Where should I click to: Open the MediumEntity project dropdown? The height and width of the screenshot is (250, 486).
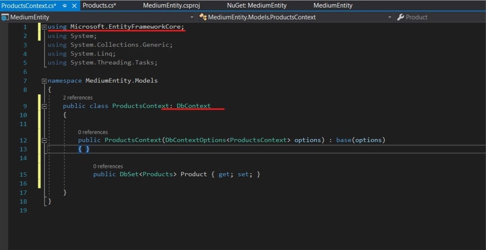[192, 17]
